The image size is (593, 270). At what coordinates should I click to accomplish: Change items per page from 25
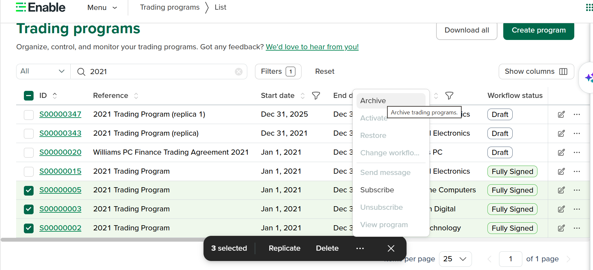click(x=455, y=259)
